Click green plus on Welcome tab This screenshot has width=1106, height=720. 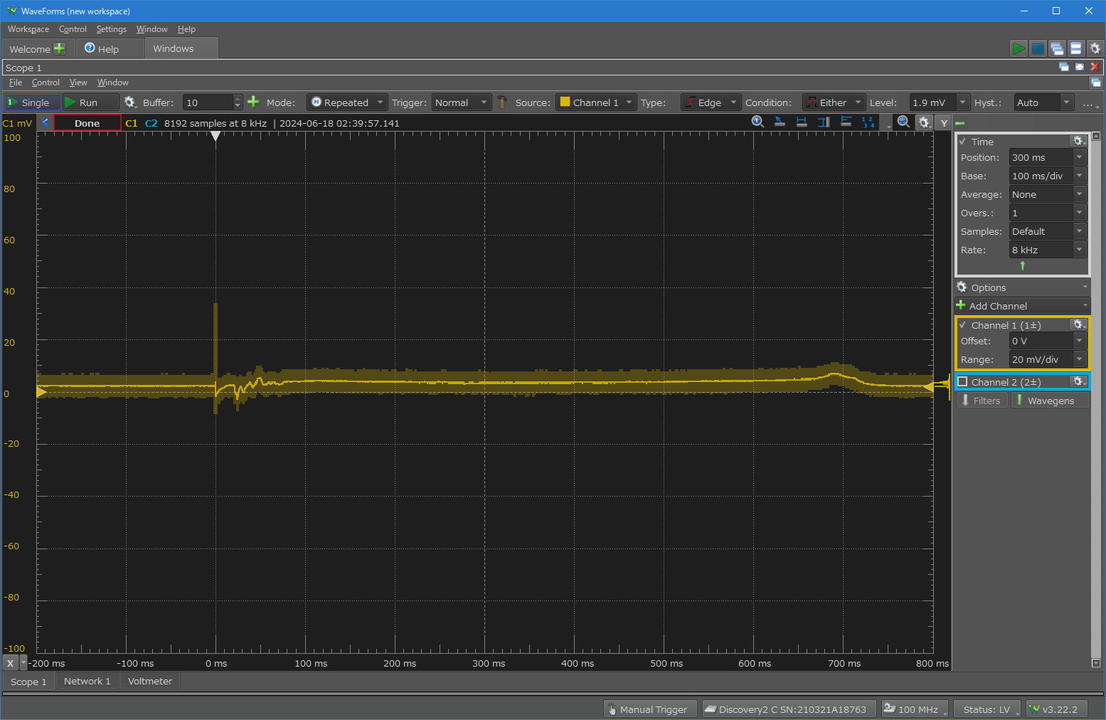point(59,48)
